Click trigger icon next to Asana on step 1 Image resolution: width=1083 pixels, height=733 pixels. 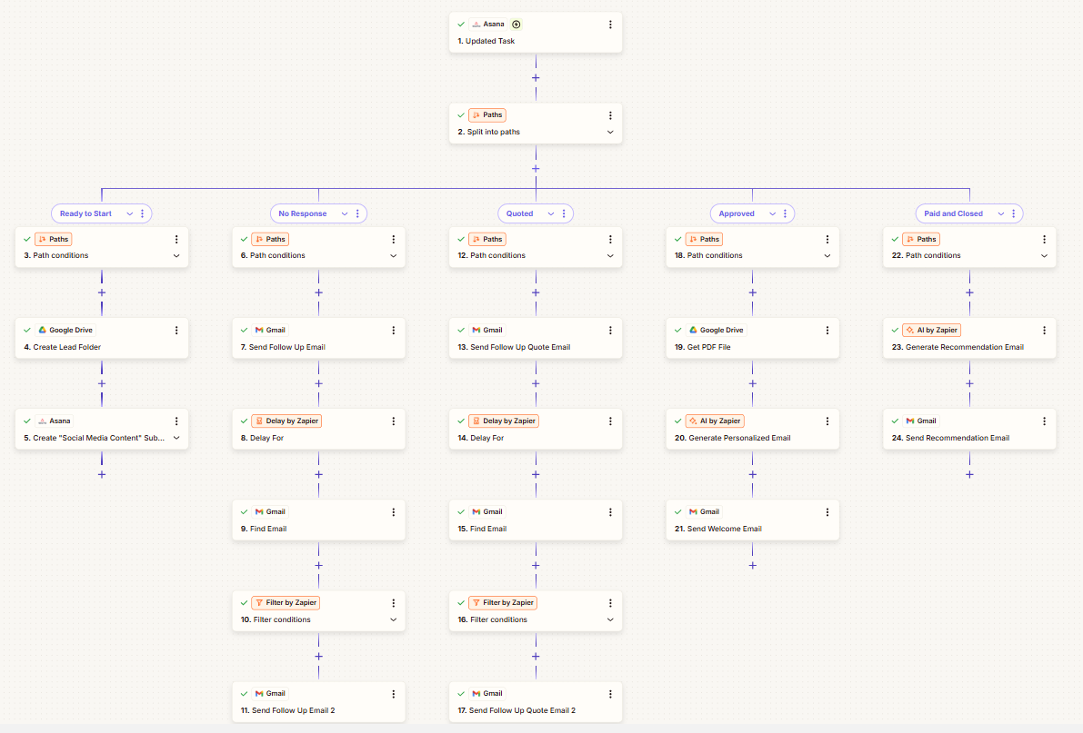pyautogui.click(x=516, y=25)
